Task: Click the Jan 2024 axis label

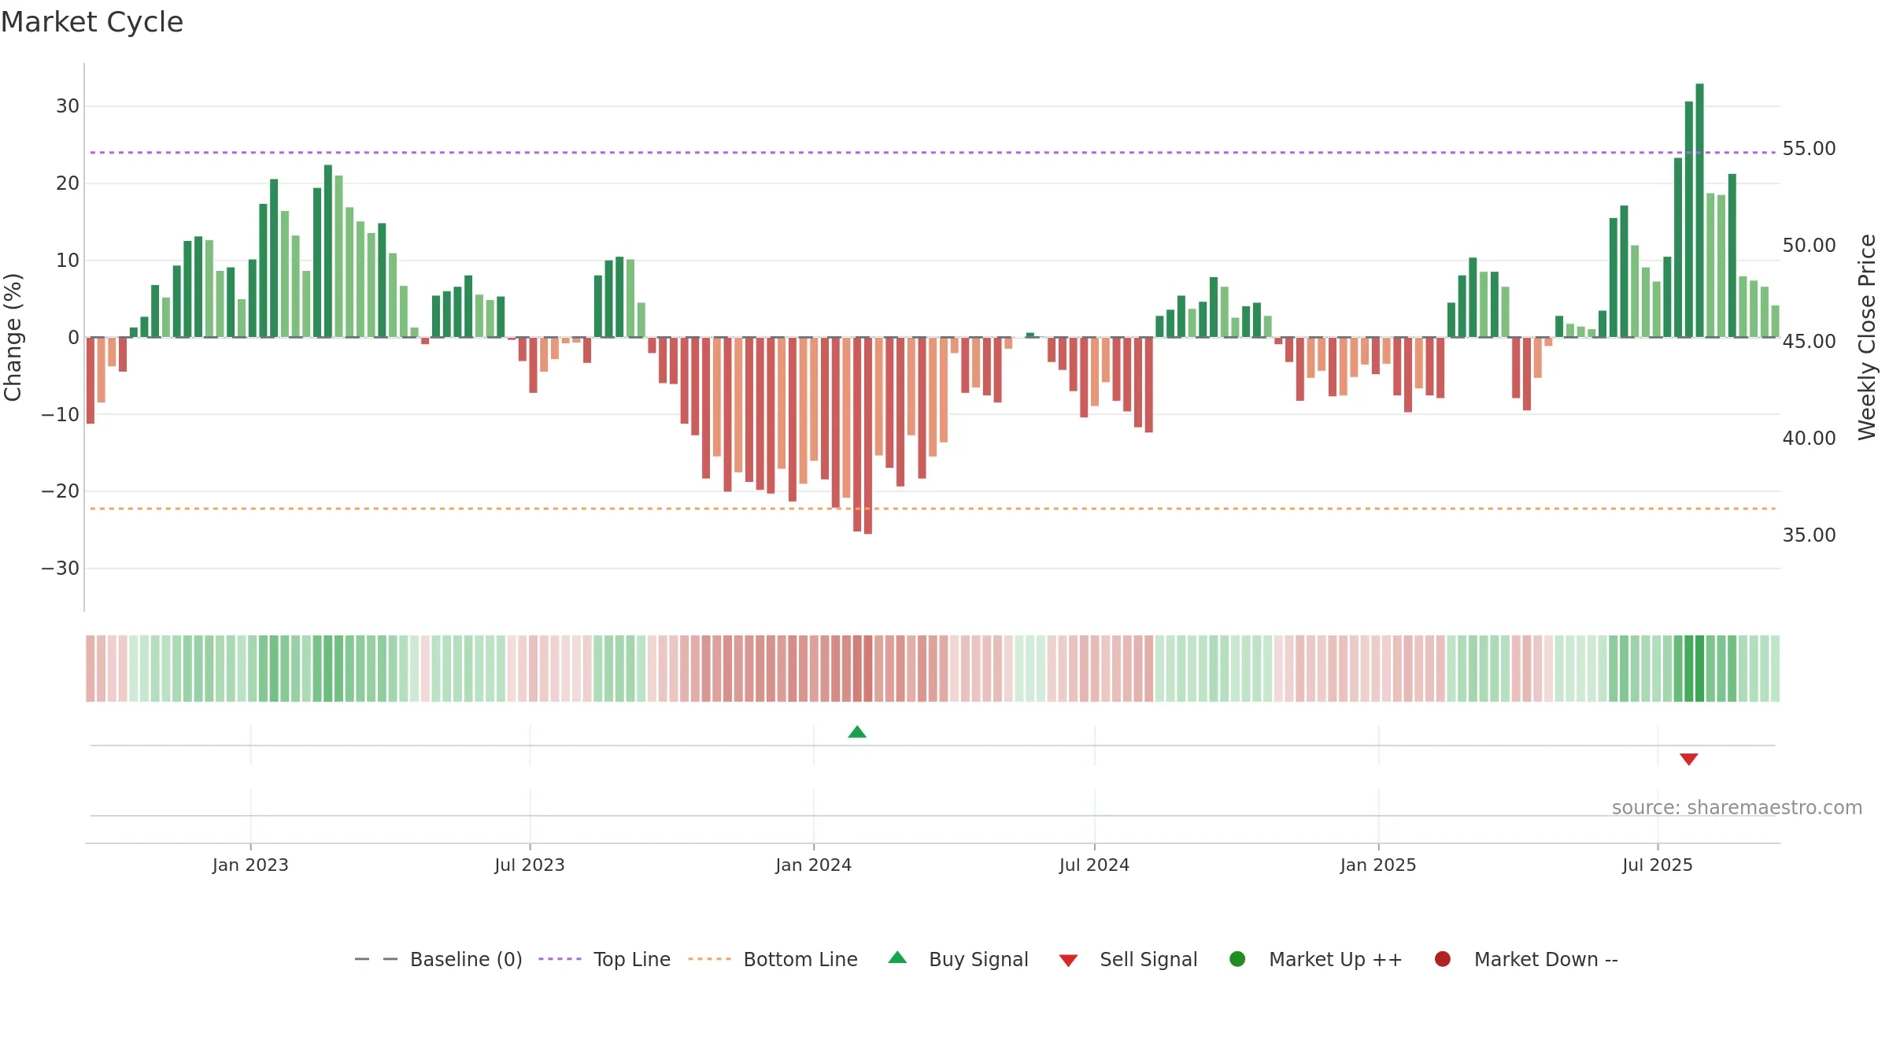Action: coord(813,865)
